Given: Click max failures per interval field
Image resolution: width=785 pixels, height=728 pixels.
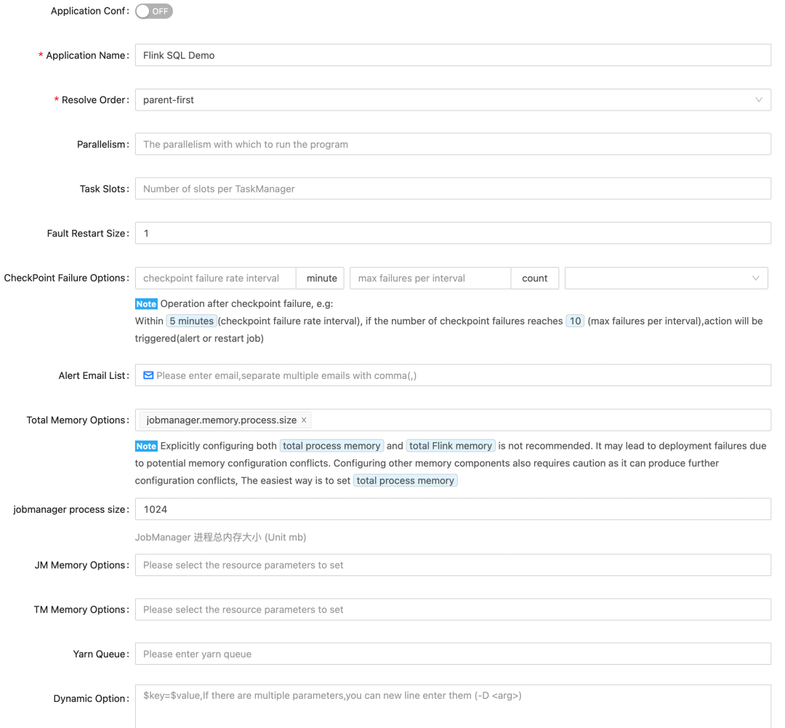Looking at the screenshot, I should (x=430, y=278).
